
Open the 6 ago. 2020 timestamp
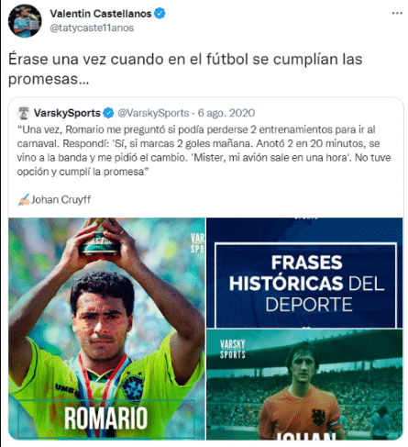pos(226,113)
